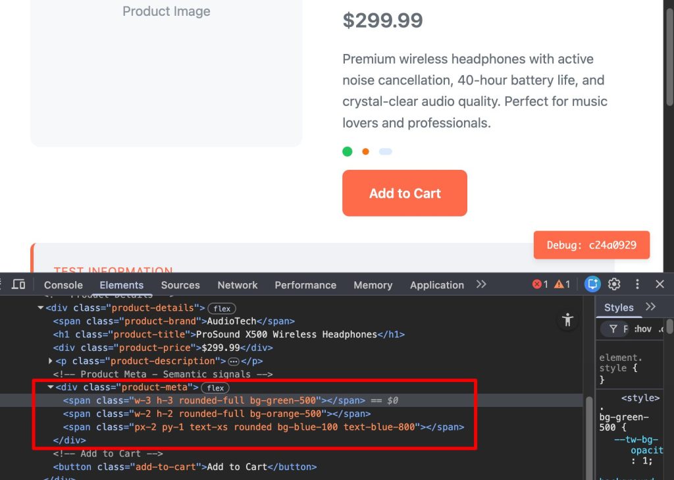Expand the product-description paragraph node

[x=51, y=361]
